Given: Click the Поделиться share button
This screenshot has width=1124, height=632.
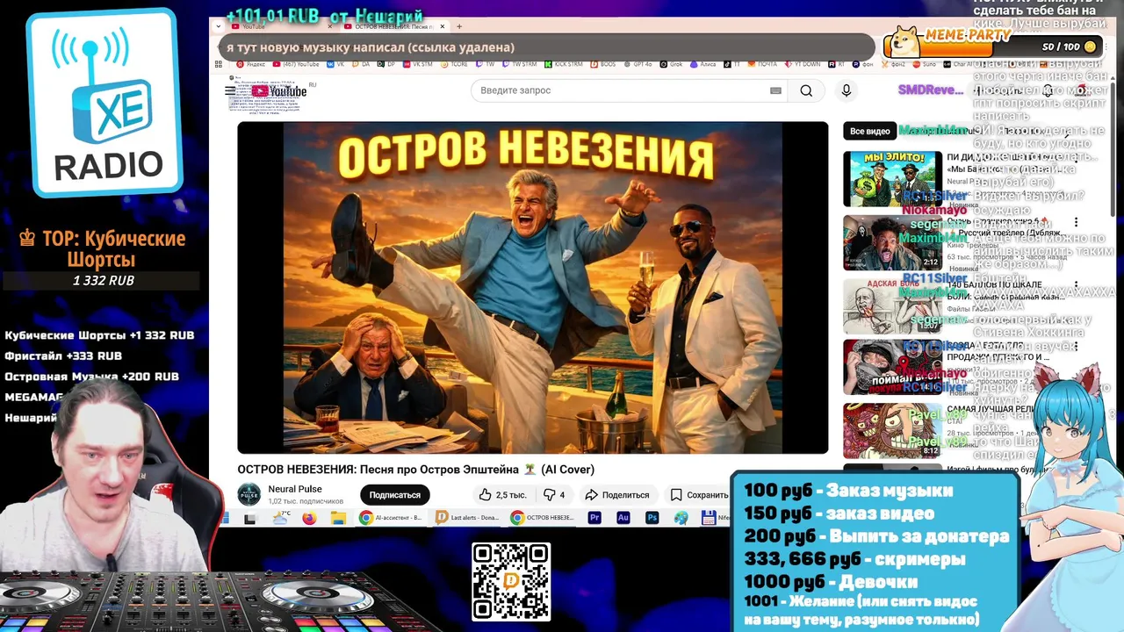Looking at the screenshot, I should [616, 495].
